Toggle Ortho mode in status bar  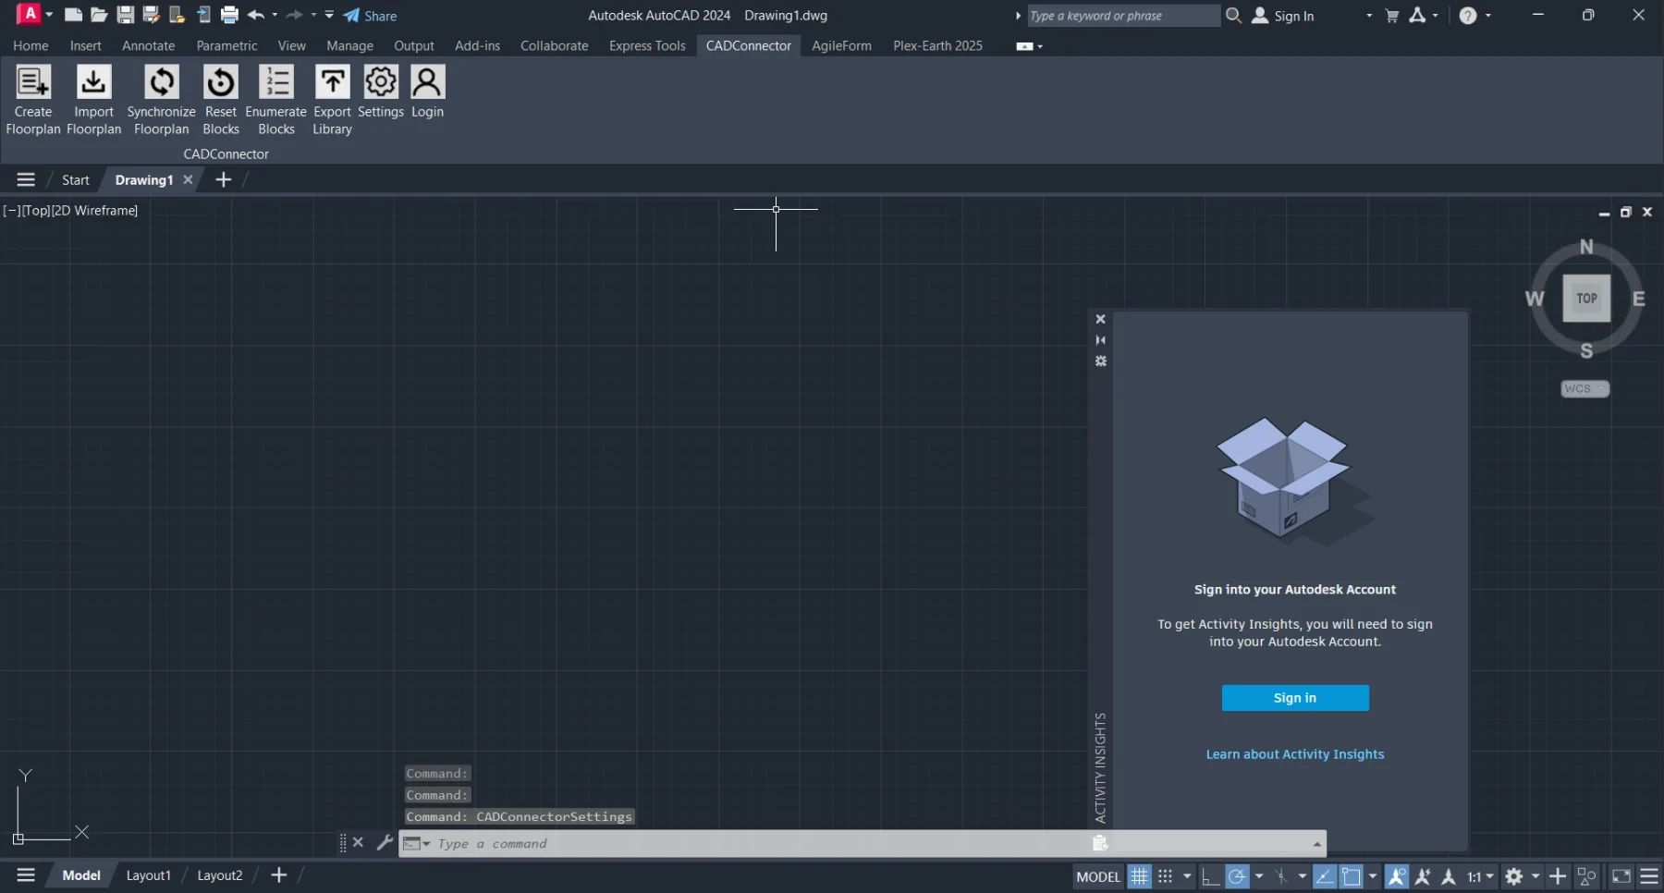pyautogui.click(x=1210, y=876)
